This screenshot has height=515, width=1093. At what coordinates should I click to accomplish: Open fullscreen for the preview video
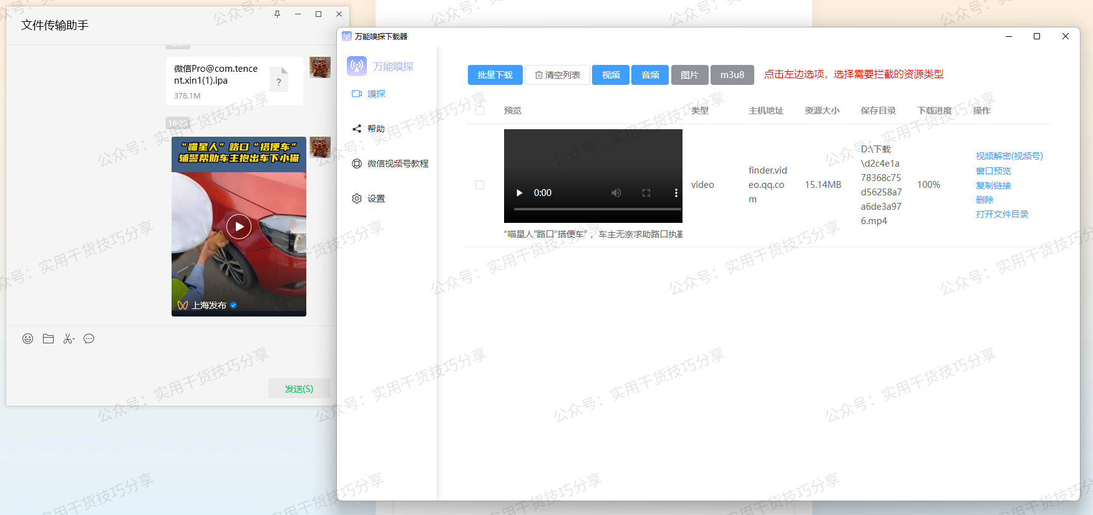[646, 193]
